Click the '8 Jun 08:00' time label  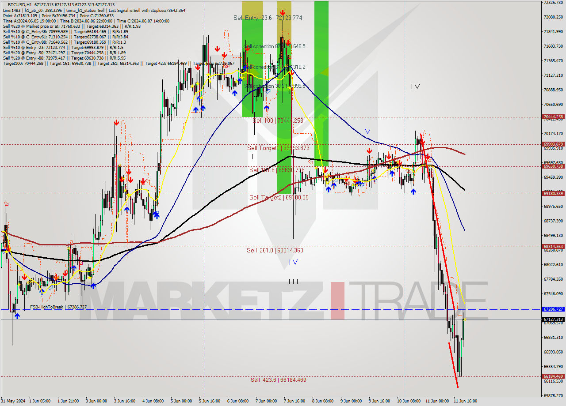[323, 401]
